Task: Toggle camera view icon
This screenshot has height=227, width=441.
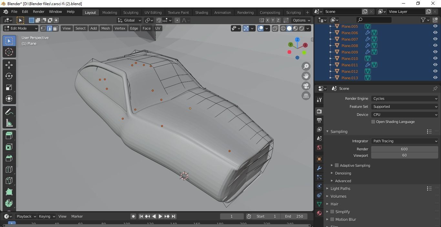Action: pos(306,86)
